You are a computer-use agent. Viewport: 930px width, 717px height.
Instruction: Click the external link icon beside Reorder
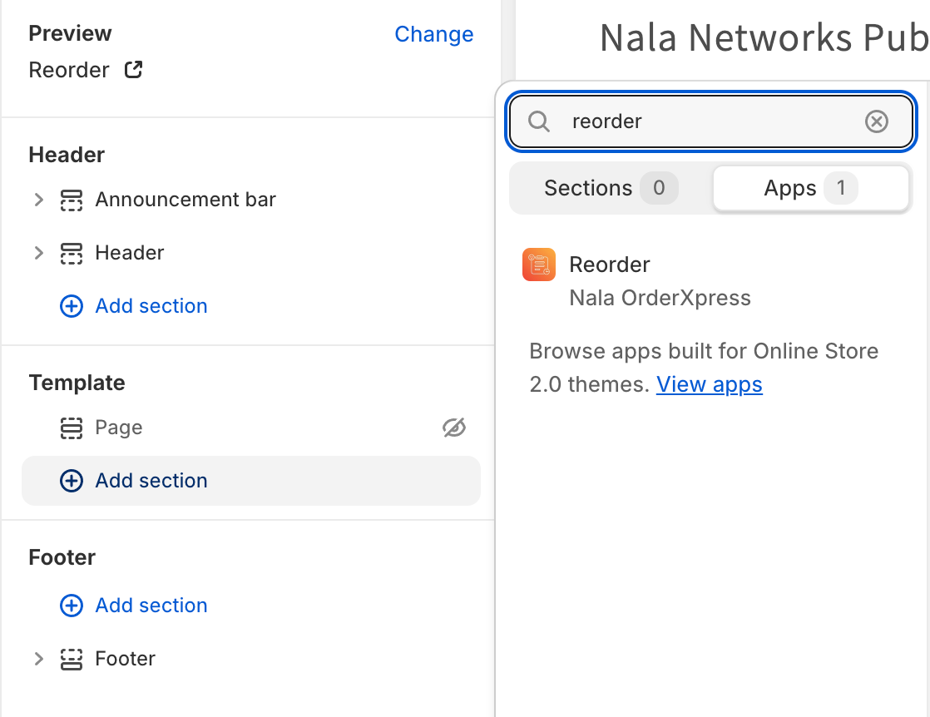133,70
